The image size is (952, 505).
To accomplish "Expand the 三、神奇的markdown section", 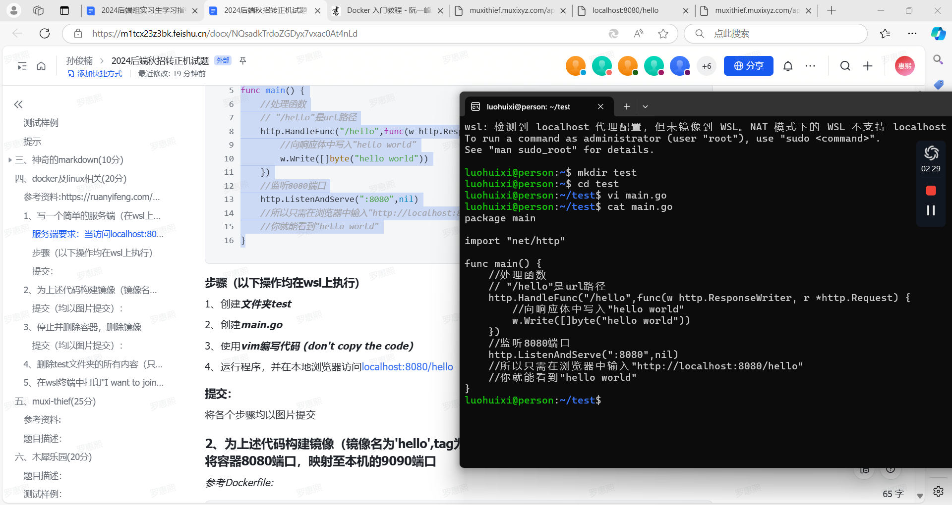I will 10,160.
